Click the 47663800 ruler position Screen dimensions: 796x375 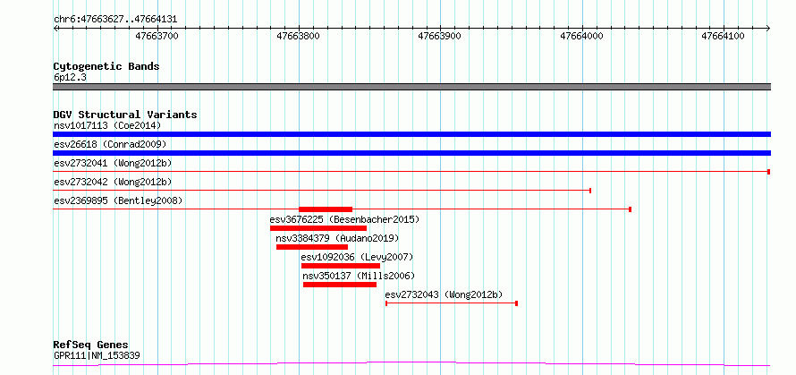(x=299, y=36)
